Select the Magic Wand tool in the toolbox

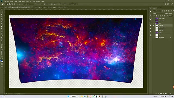pos(2,16)
